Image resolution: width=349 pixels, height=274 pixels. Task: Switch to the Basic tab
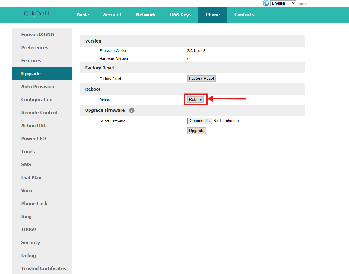tap(83, 15)
